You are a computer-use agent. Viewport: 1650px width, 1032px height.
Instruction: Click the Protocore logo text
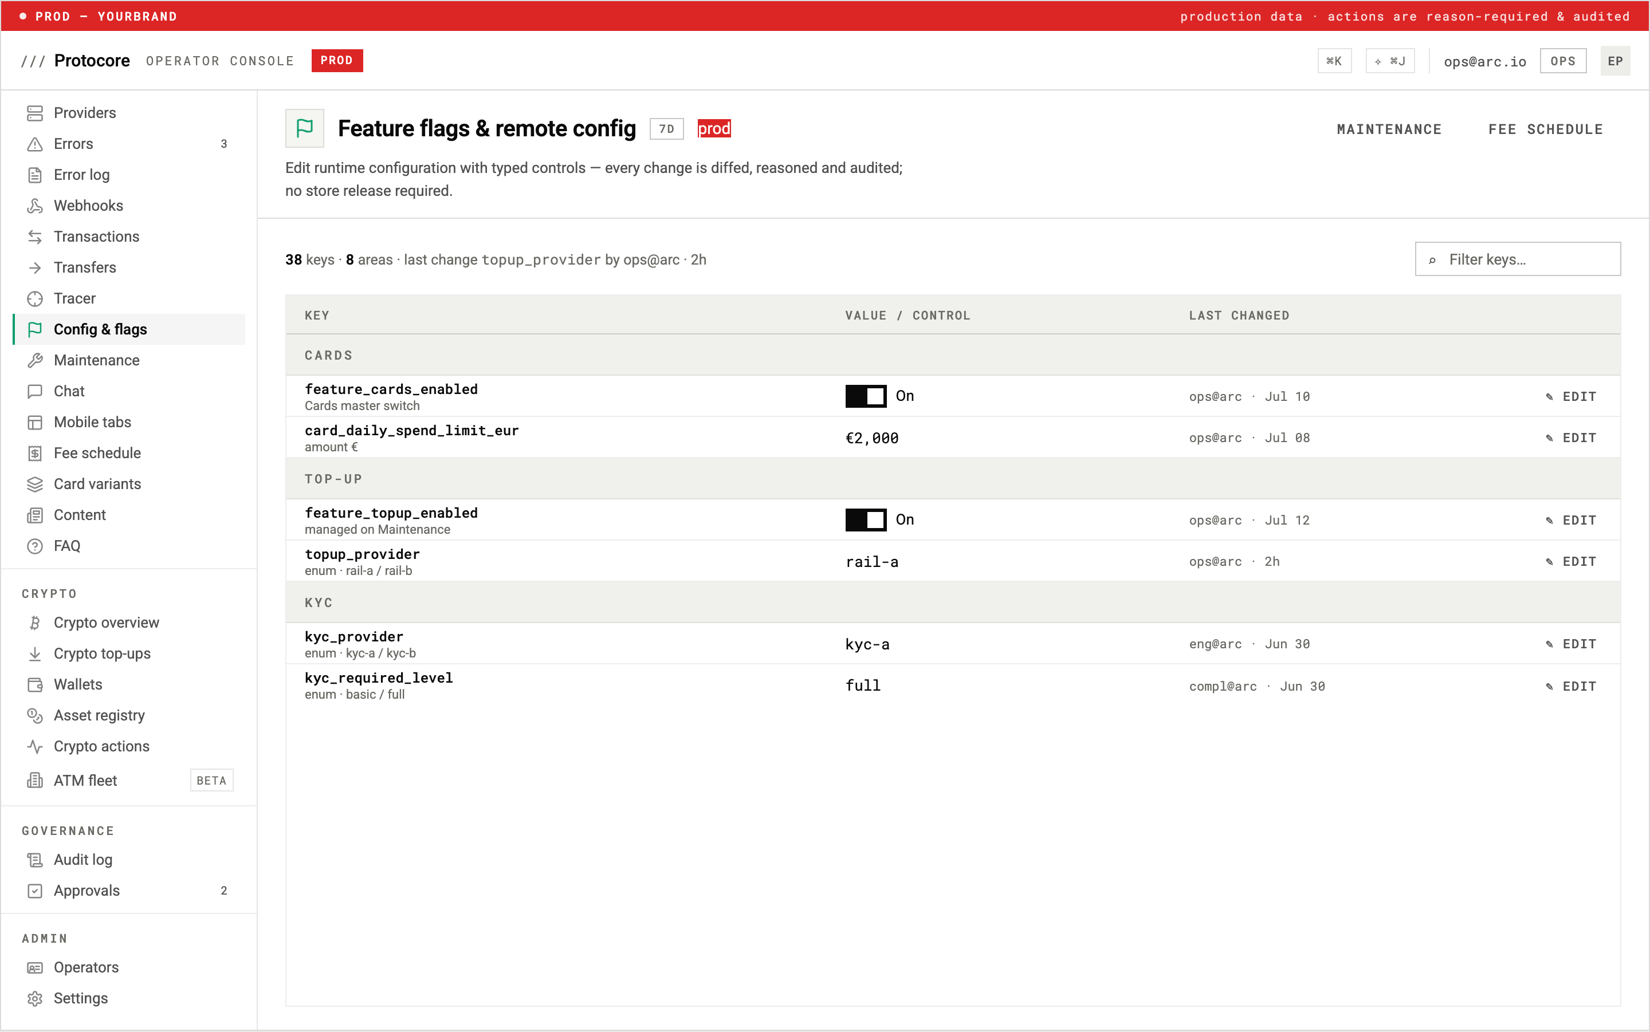pyautogui.click(x=92, y=61)
